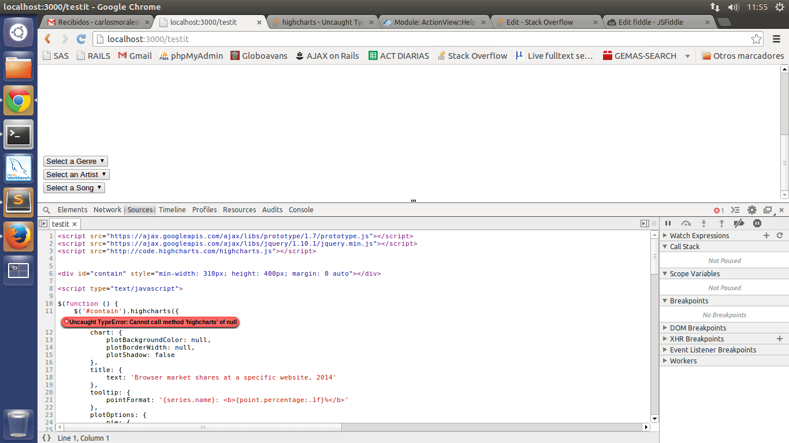Open the Terminal launcher icon
This screenshot has height=443, width=789.
[18, 135]
